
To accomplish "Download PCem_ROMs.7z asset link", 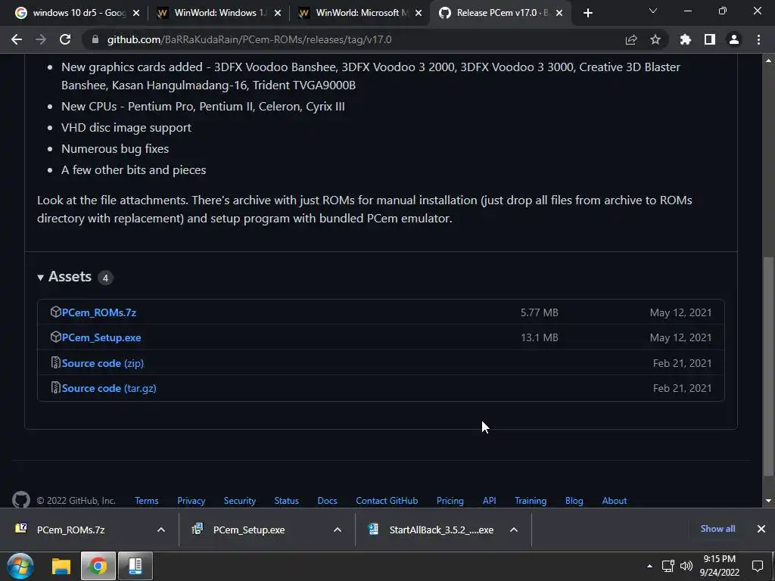I will coord(99,312).
